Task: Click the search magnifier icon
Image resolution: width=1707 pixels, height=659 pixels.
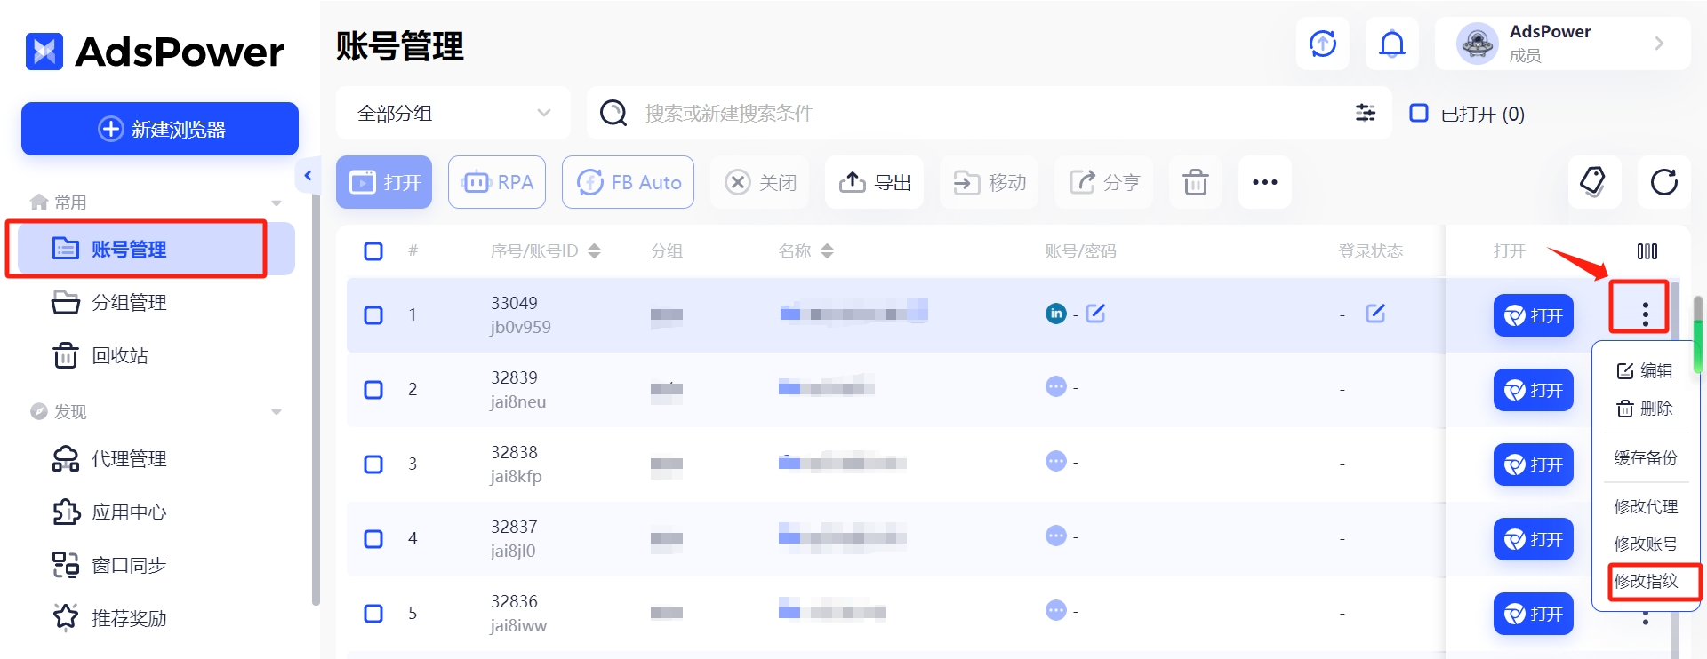Action: click(613, 113)
